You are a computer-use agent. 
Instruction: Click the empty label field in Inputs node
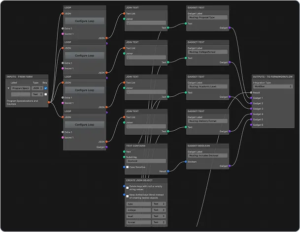[21, 94]
